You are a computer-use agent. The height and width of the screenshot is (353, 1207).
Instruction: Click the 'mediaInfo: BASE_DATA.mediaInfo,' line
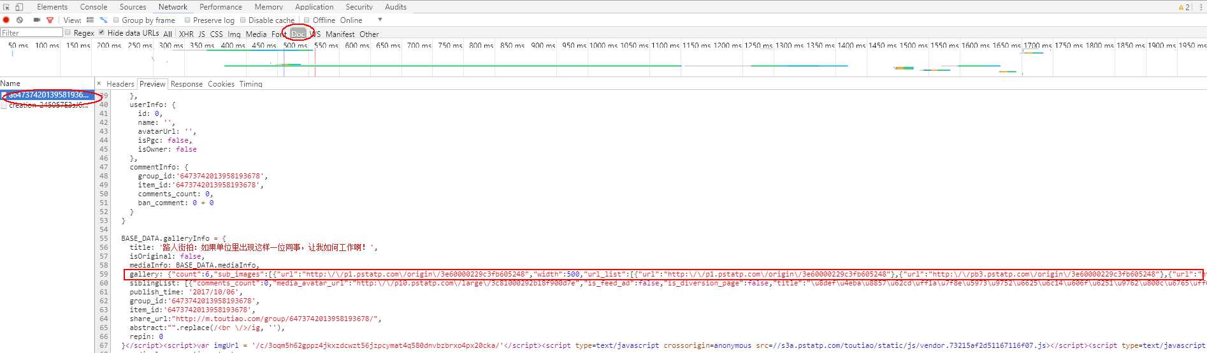pyautogui.click(x=194, y=265)
